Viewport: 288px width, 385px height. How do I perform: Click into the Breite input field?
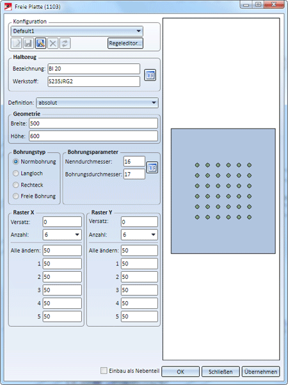93,123
